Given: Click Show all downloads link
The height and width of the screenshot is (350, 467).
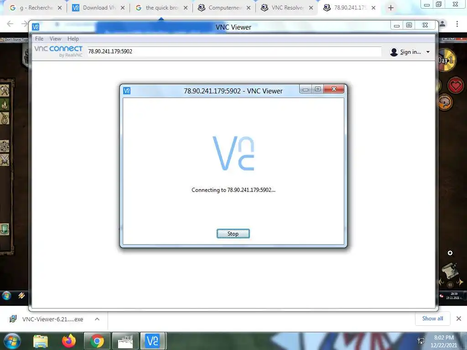Looking at the screenshot, I should tap(432, 319).
